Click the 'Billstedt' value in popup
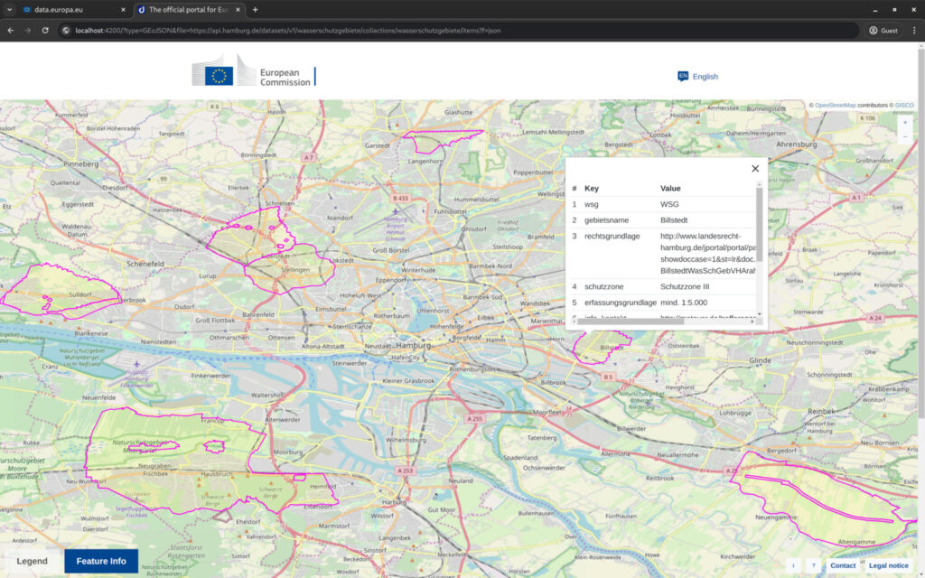Screen dimensions: 925x578 (x=674, y=220)
